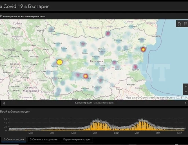
Task: Click the Edirne city label on map
Action: pos(119,89)
